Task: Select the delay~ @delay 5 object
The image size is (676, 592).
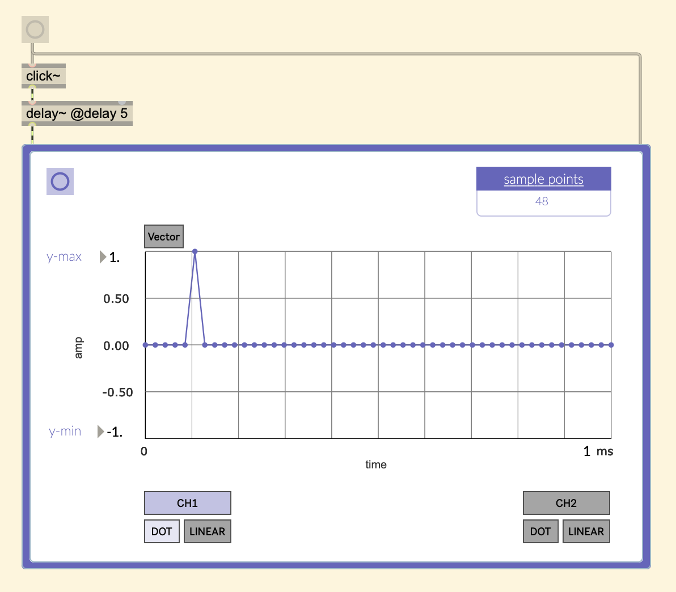Action: point(77,113)
